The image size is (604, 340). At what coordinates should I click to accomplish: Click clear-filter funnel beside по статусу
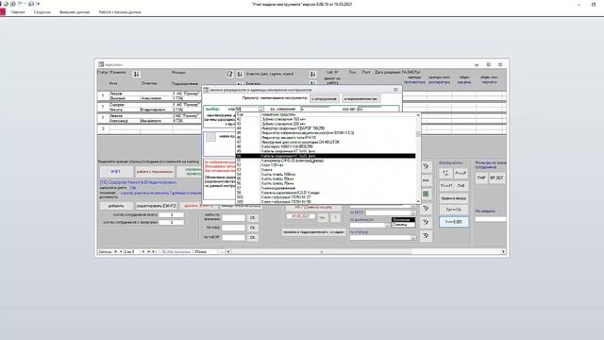tap(426, 235)
